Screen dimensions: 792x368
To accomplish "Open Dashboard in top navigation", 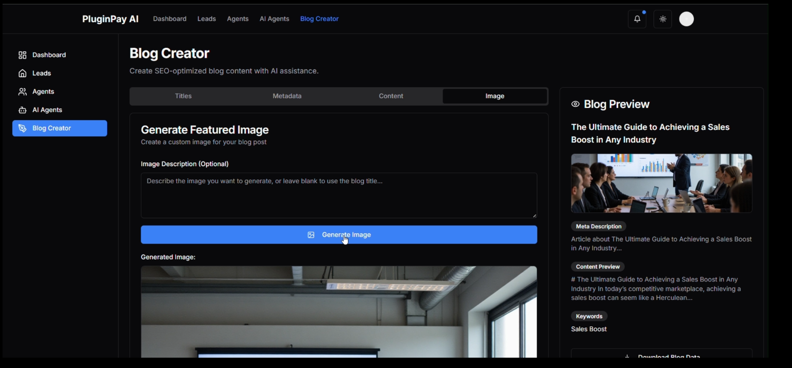I will (170, 19).
